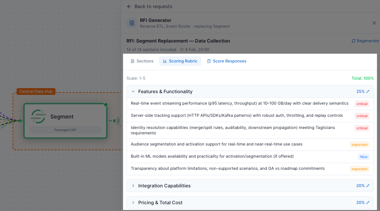Viewport: 380px width, 211px height.
Task: Expand the Integration Capabilities section
Action: pyautogui.click(x=133, y=186)
